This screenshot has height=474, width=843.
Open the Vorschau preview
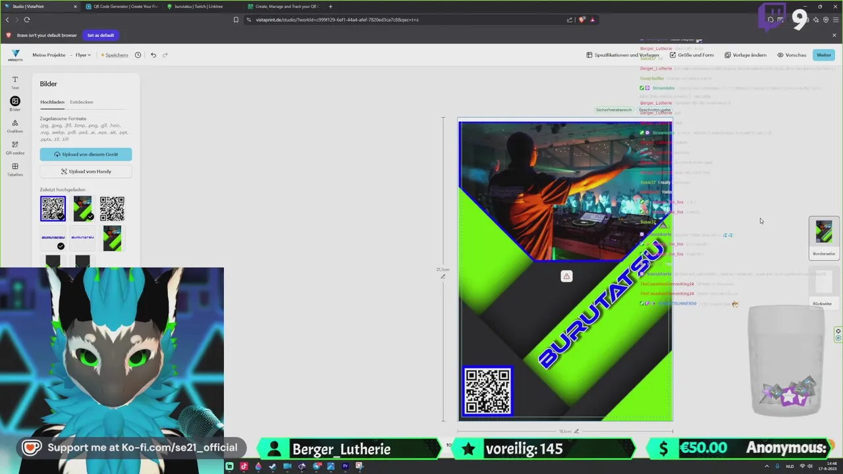[x=792, y=55]
